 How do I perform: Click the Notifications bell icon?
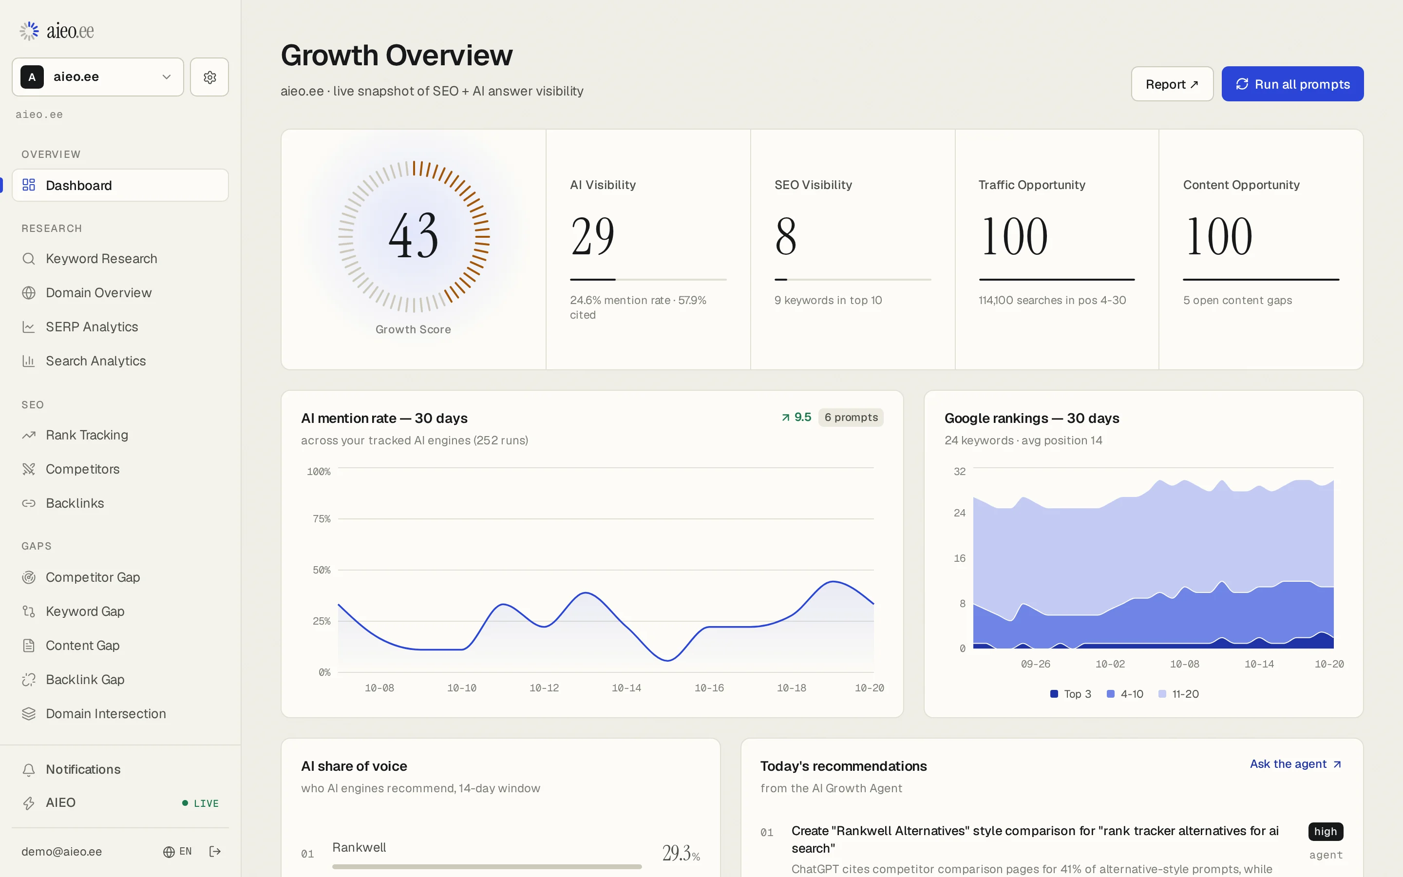coord(28,770)
